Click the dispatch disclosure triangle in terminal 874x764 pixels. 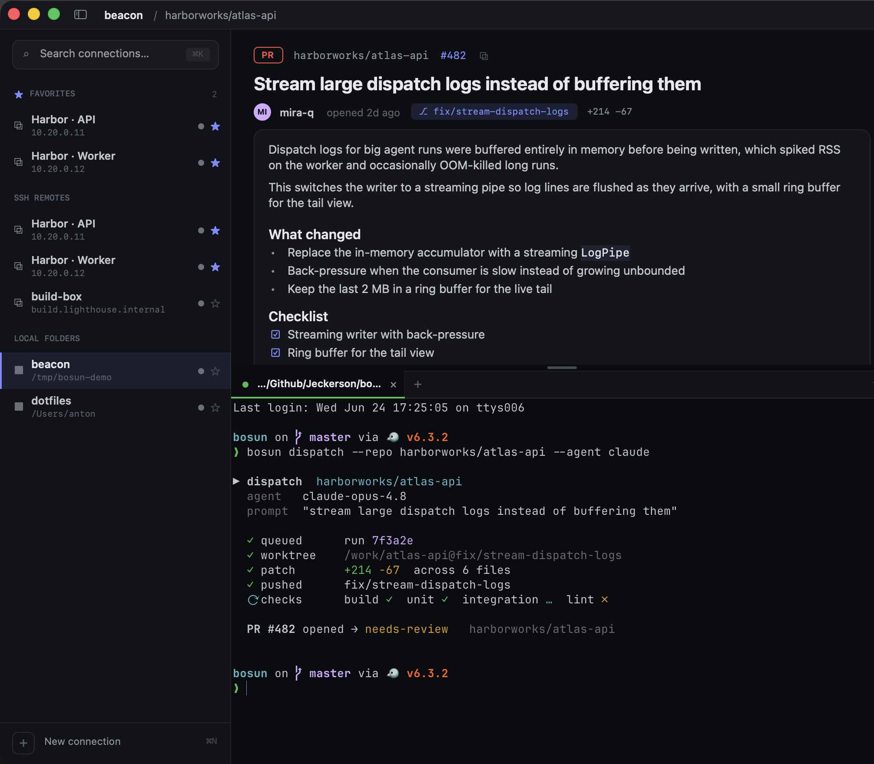coord(236,481)
